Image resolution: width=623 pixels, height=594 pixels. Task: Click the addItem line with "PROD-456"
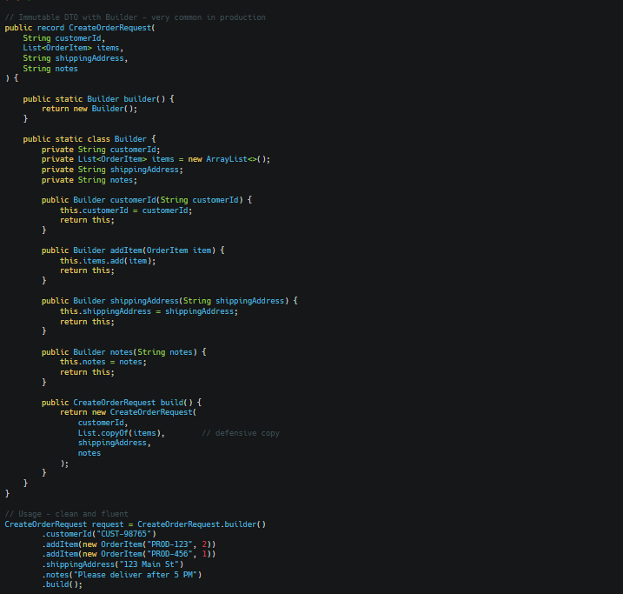[129, 554]
